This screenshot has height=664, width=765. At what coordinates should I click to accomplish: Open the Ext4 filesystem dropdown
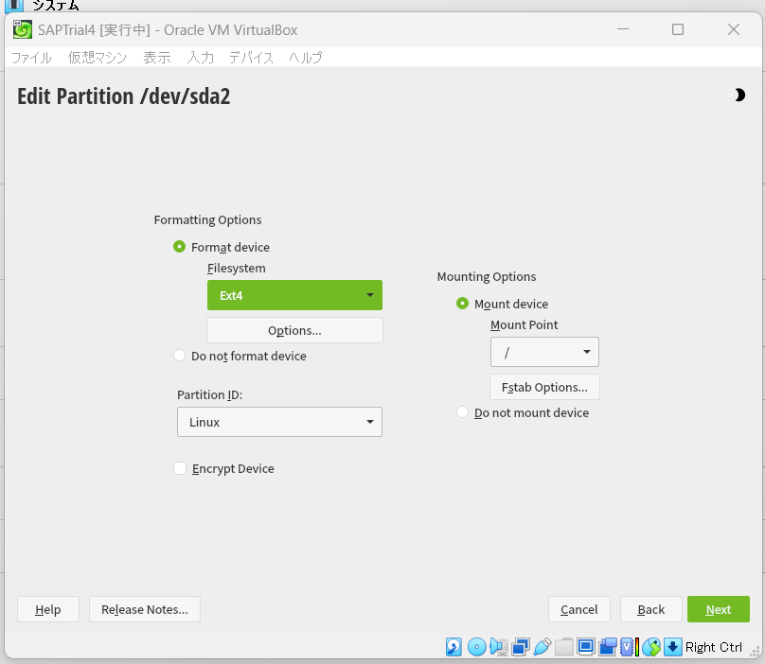coord(294,295)
